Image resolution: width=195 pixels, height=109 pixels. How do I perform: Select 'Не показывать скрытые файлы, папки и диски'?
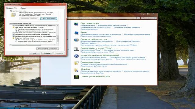[x=16, y=40]
